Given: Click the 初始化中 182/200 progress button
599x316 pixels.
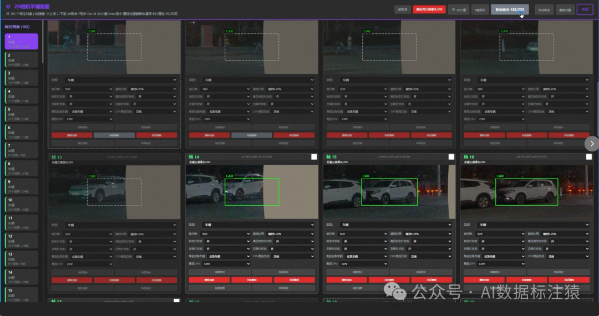Looking at the screenshot, I should [510, 9].
